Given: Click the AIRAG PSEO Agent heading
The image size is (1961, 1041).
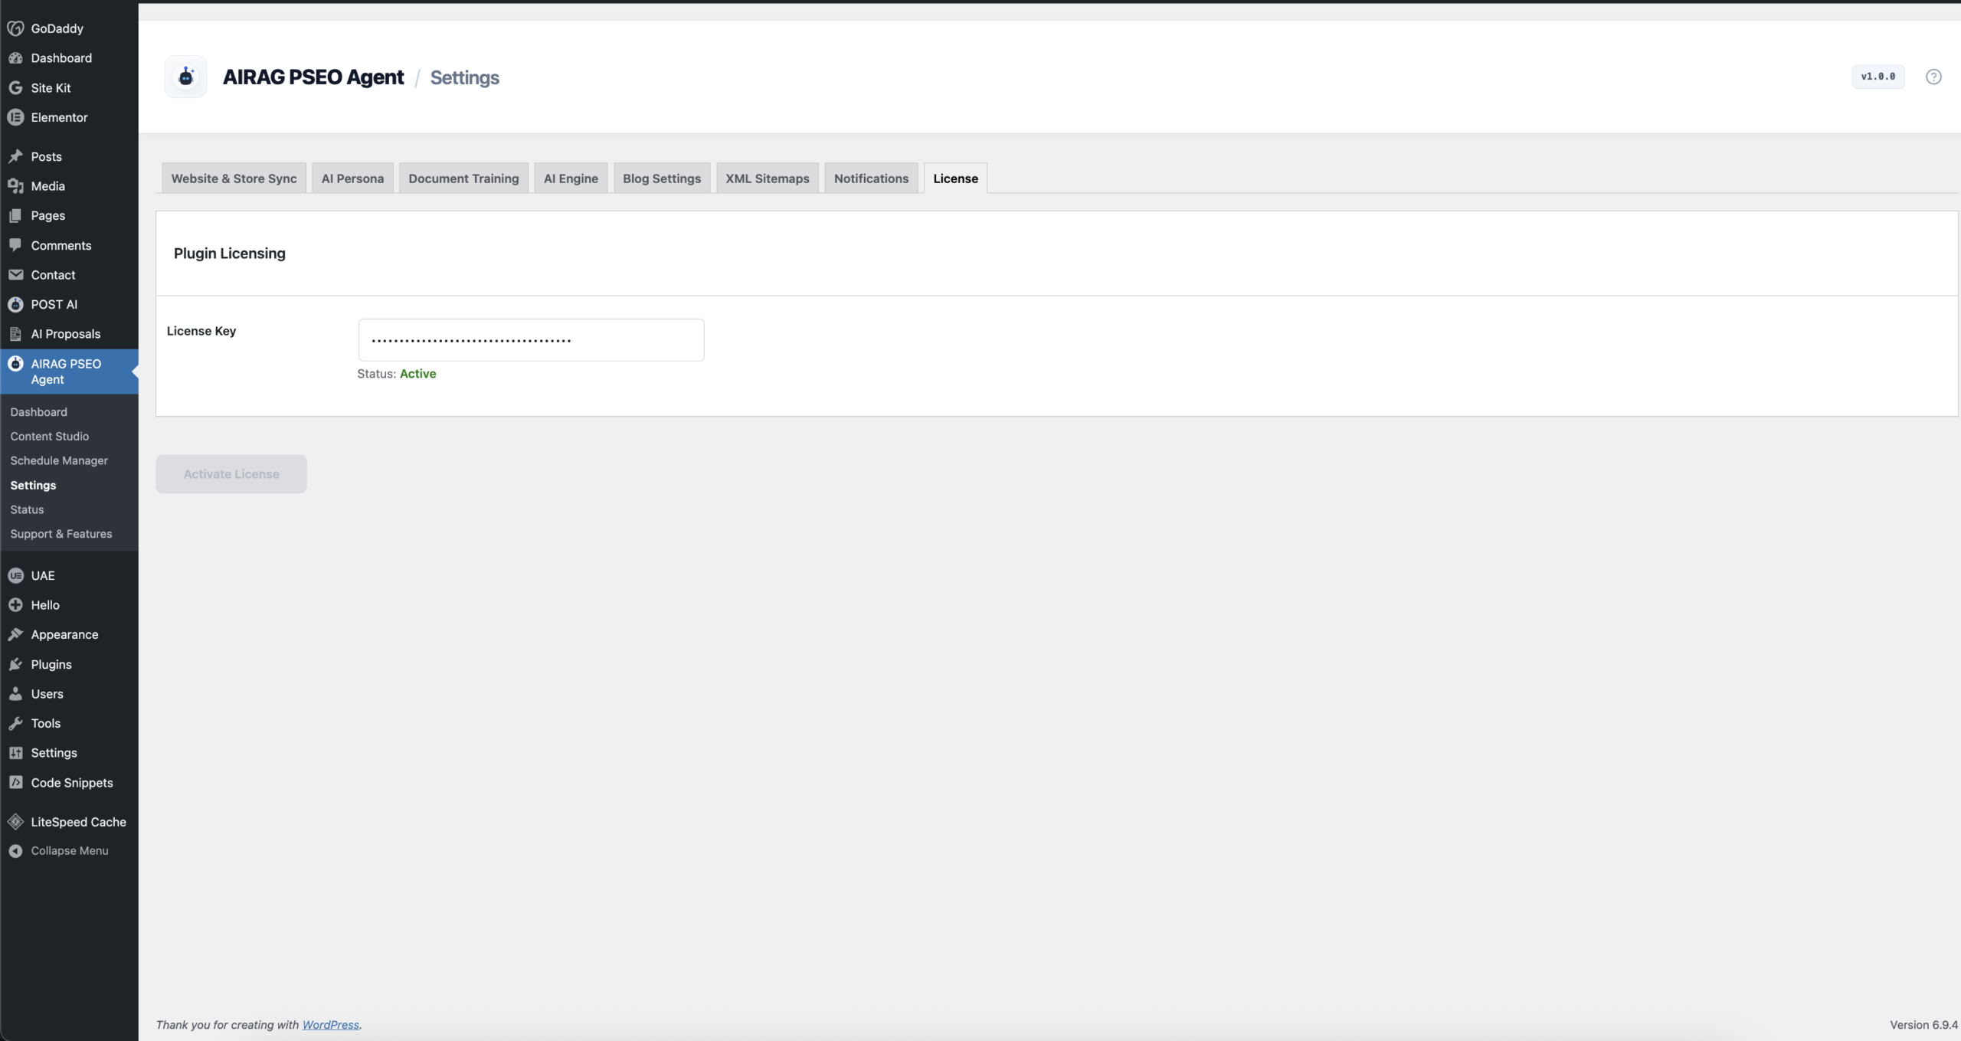Looking at the screenshot, I should tap(313, 77).
